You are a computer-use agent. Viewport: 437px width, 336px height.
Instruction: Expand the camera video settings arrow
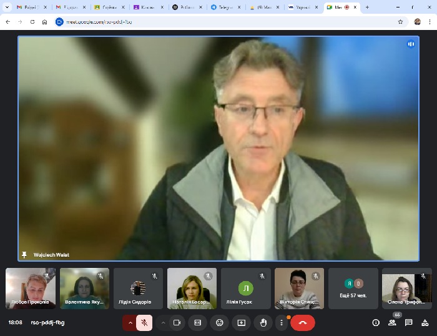(164, 323)
